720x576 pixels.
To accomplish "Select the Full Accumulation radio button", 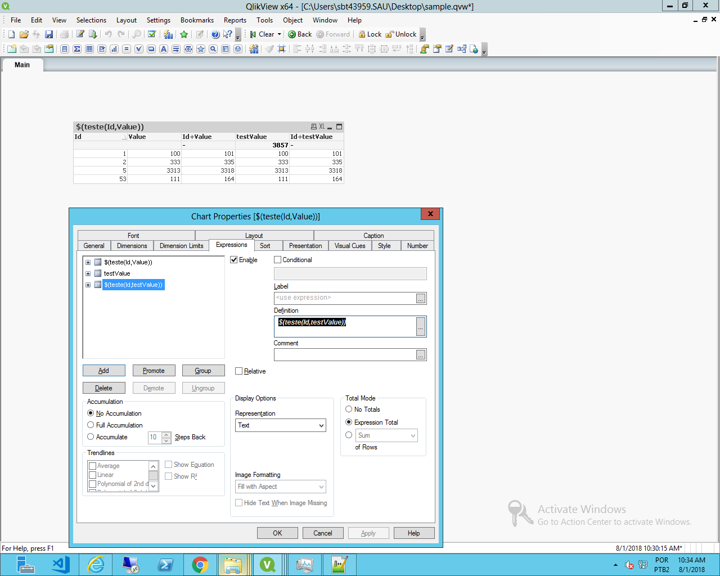I will pyautogui.click(x=91, y=425).
